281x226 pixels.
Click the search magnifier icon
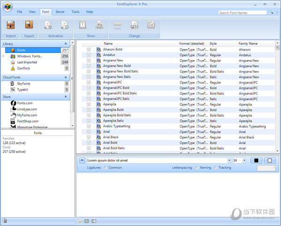pos(271,12)
